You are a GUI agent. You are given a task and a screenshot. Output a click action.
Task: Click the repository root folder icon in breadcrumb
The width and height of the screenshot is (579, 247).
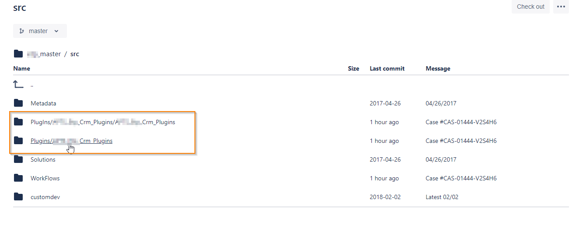coord(18,54)
